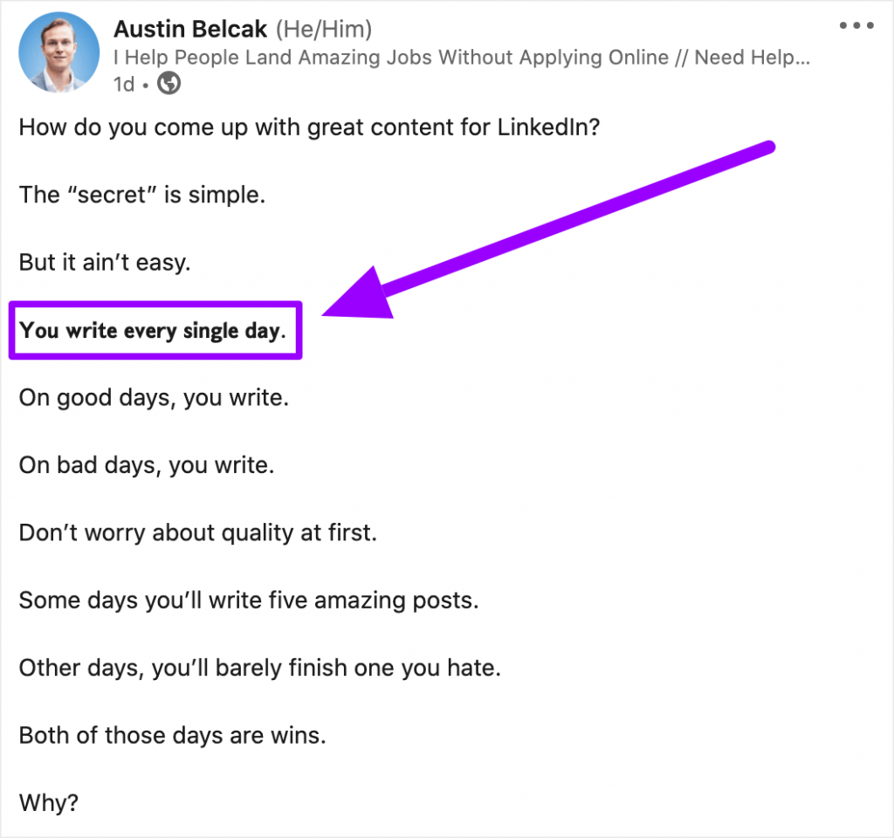
Task: Click the Austin Belcak name link
Action: coord(189,30)
